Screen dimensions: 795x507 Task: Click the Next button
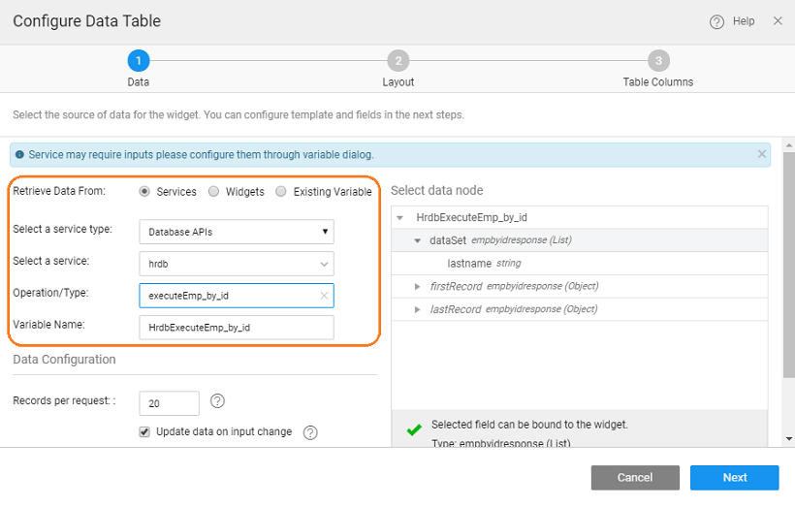[x=734, y=477]
